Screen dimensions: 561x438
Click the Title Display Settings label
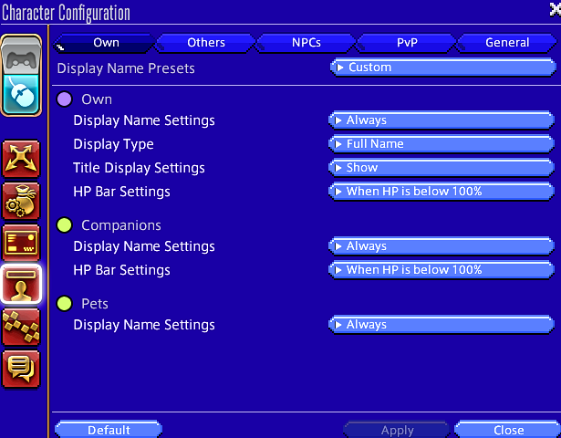139,168
